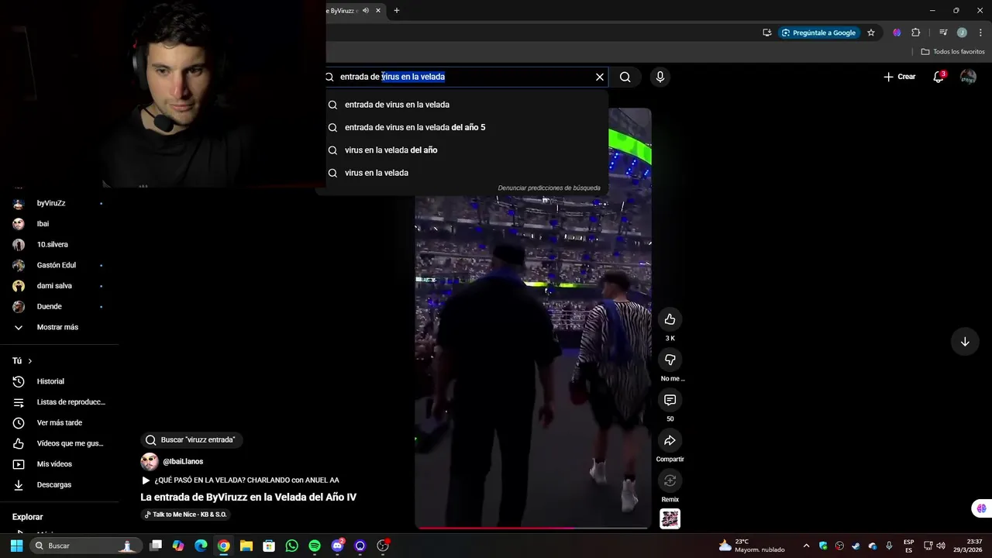
Task: Click Pregúntale a Google button
Action: (x=819, y=33)
